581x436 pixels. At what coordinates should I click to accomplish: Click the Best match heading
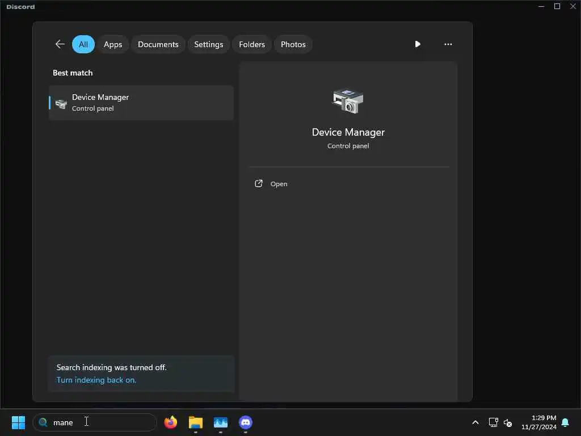(73, 73)
